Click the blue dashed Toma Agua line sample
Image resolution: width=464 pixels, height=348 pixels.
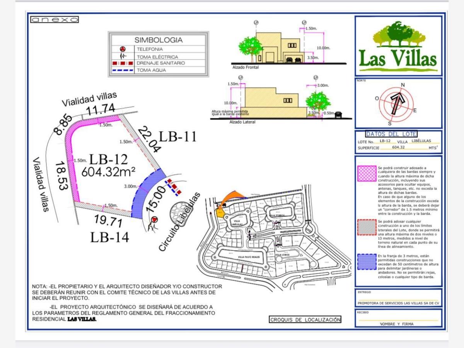(123, 70)
